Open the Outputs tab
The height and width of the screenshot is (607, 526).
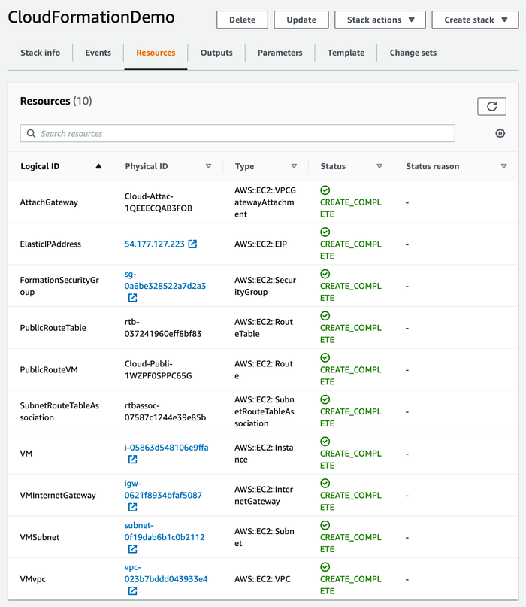216,53
